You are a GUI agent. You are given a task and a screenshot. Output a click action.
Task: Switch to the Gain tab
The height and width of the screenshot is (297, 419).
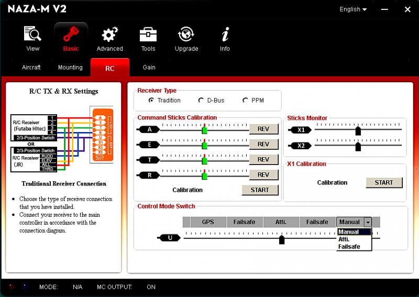[x=149, y=68]
